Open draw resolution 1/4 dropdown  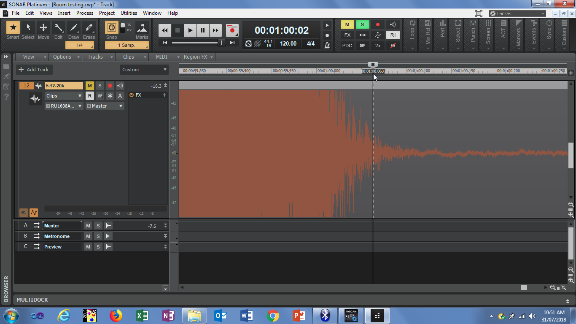(x=80, y=45)
